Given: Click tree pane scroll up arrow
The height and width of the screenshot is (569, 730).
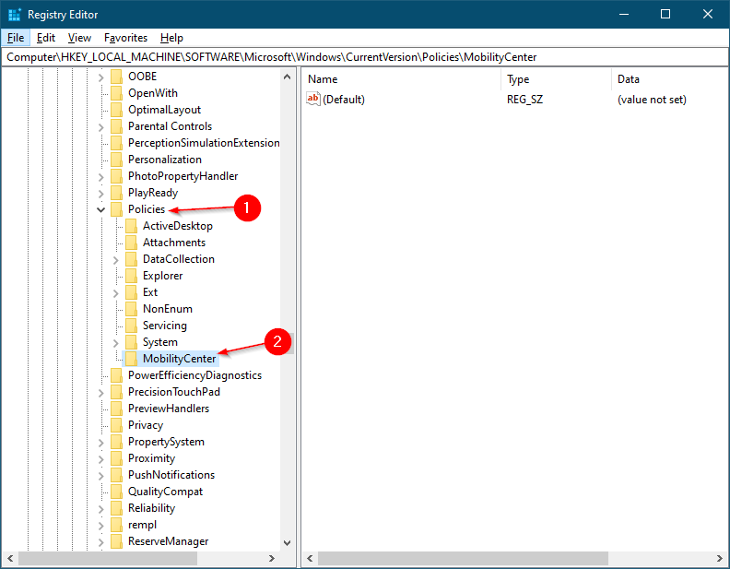Looking at the screenshot, I should [x=288, y=77].
